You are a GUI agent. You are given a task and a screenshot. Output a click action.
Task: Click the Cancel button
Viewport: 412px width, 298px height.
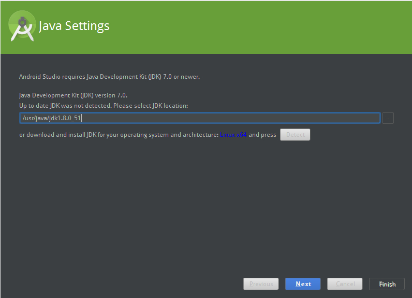point(345,284)
